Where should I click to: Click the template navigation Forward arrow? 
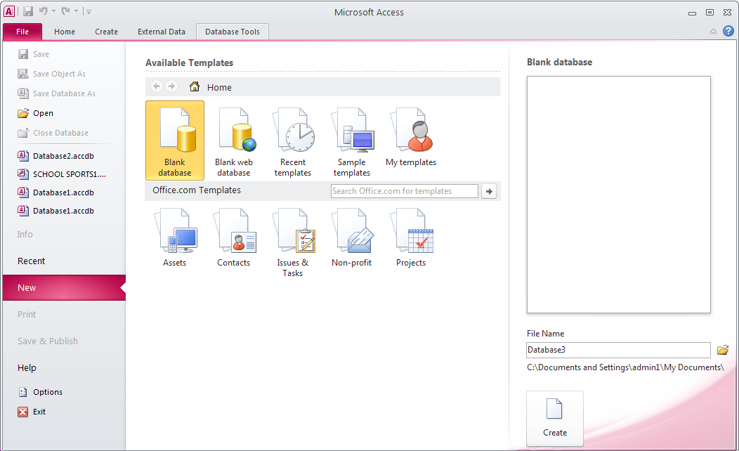(171, 86)
